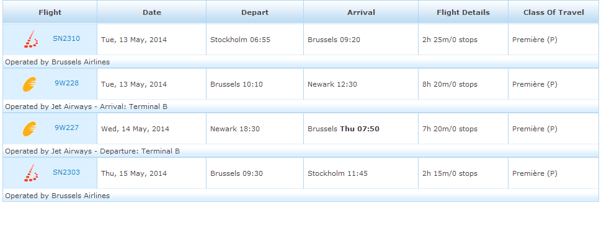
Task: Click Jet Airways logo beside 9W227
Action: (30, 129)
